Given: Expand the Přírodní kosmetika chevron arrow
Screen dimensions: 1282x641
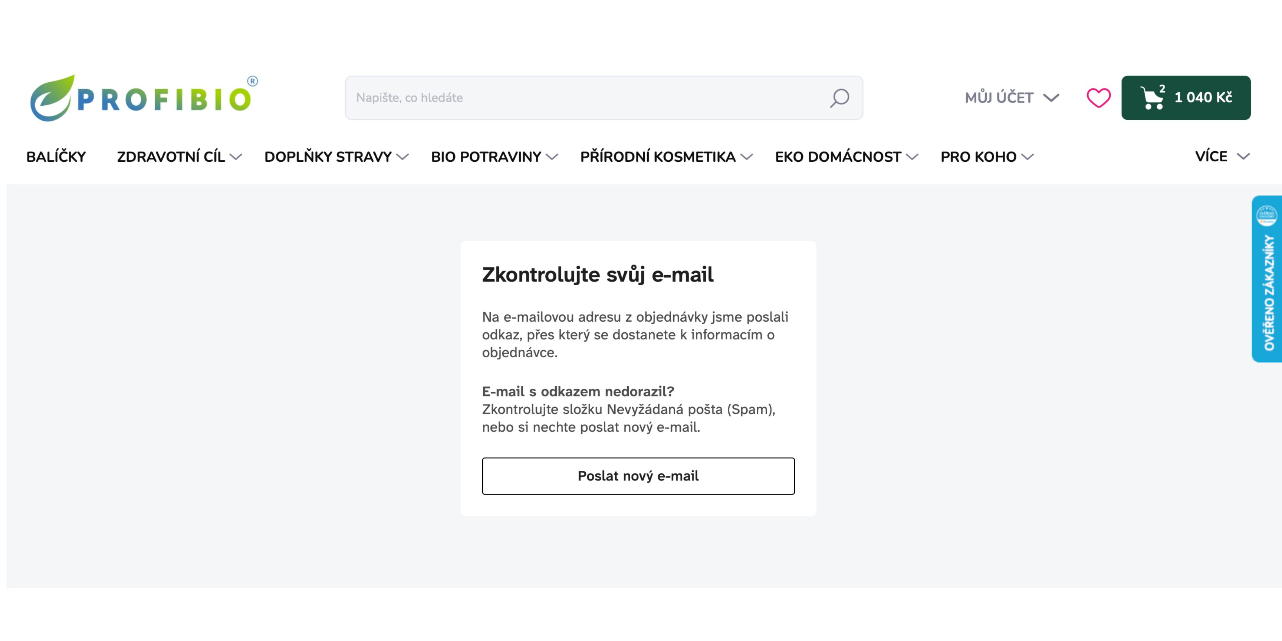Looking at the screenshot, I should (x=746, y=157).
